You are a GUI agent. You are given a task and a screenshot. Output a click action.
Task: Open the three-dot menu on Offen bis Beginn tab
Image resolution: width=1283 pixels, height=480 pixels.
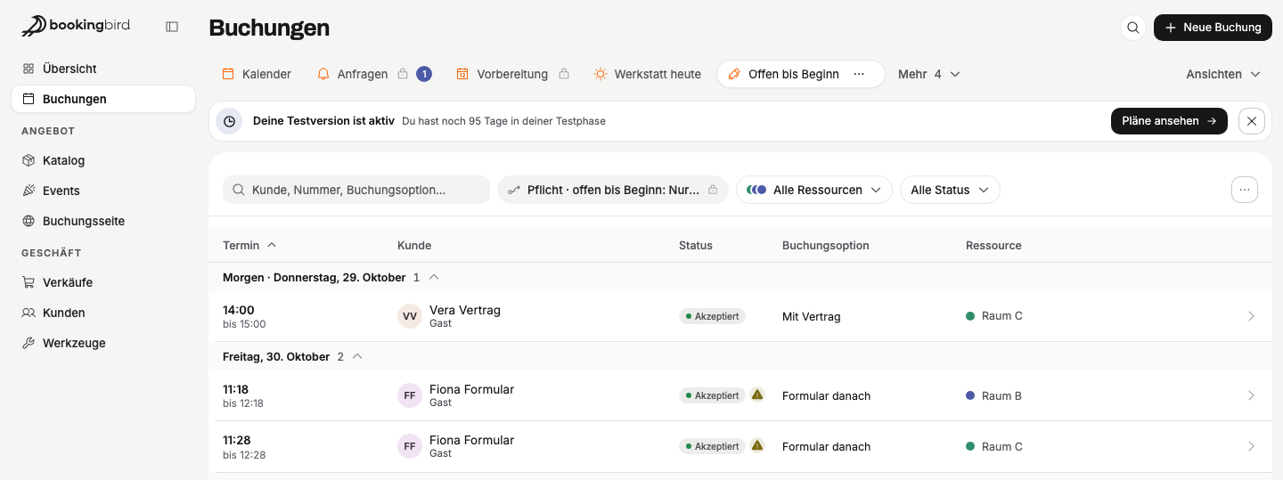click(x=859, y=74)
